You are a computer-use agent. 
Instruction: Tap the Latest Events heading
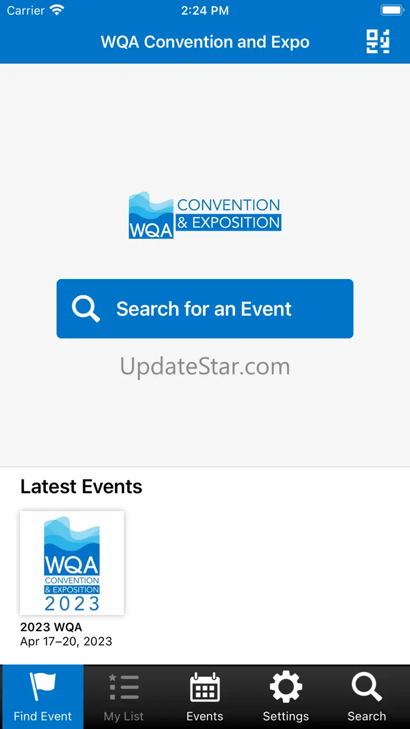point(81,487)
